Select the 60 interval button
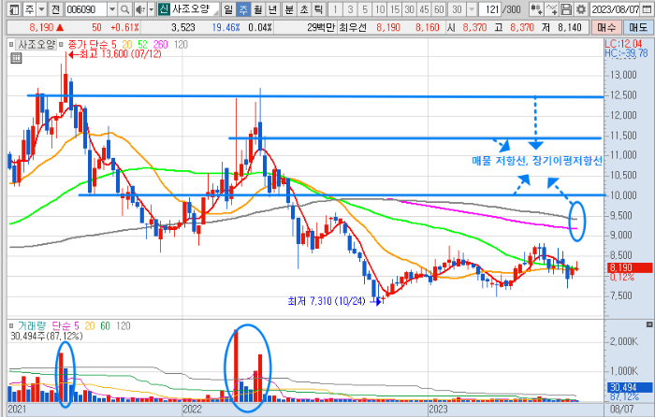Screen dimensions: 655x417 pyautogui.click(x=439, y=9)
